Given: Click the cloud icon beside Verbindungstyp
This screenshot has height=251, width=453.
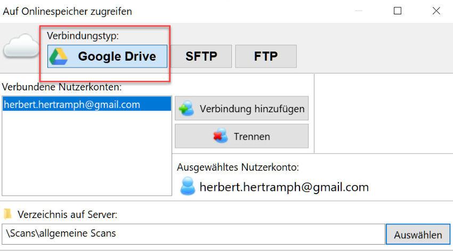Looking at the screenshot, I should pos(21,46).
